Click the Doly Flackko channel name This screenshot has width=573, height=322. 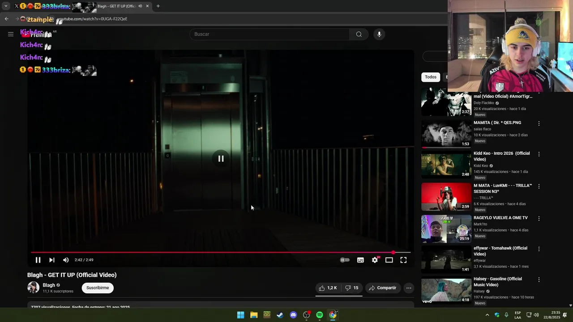click(483, 103)
